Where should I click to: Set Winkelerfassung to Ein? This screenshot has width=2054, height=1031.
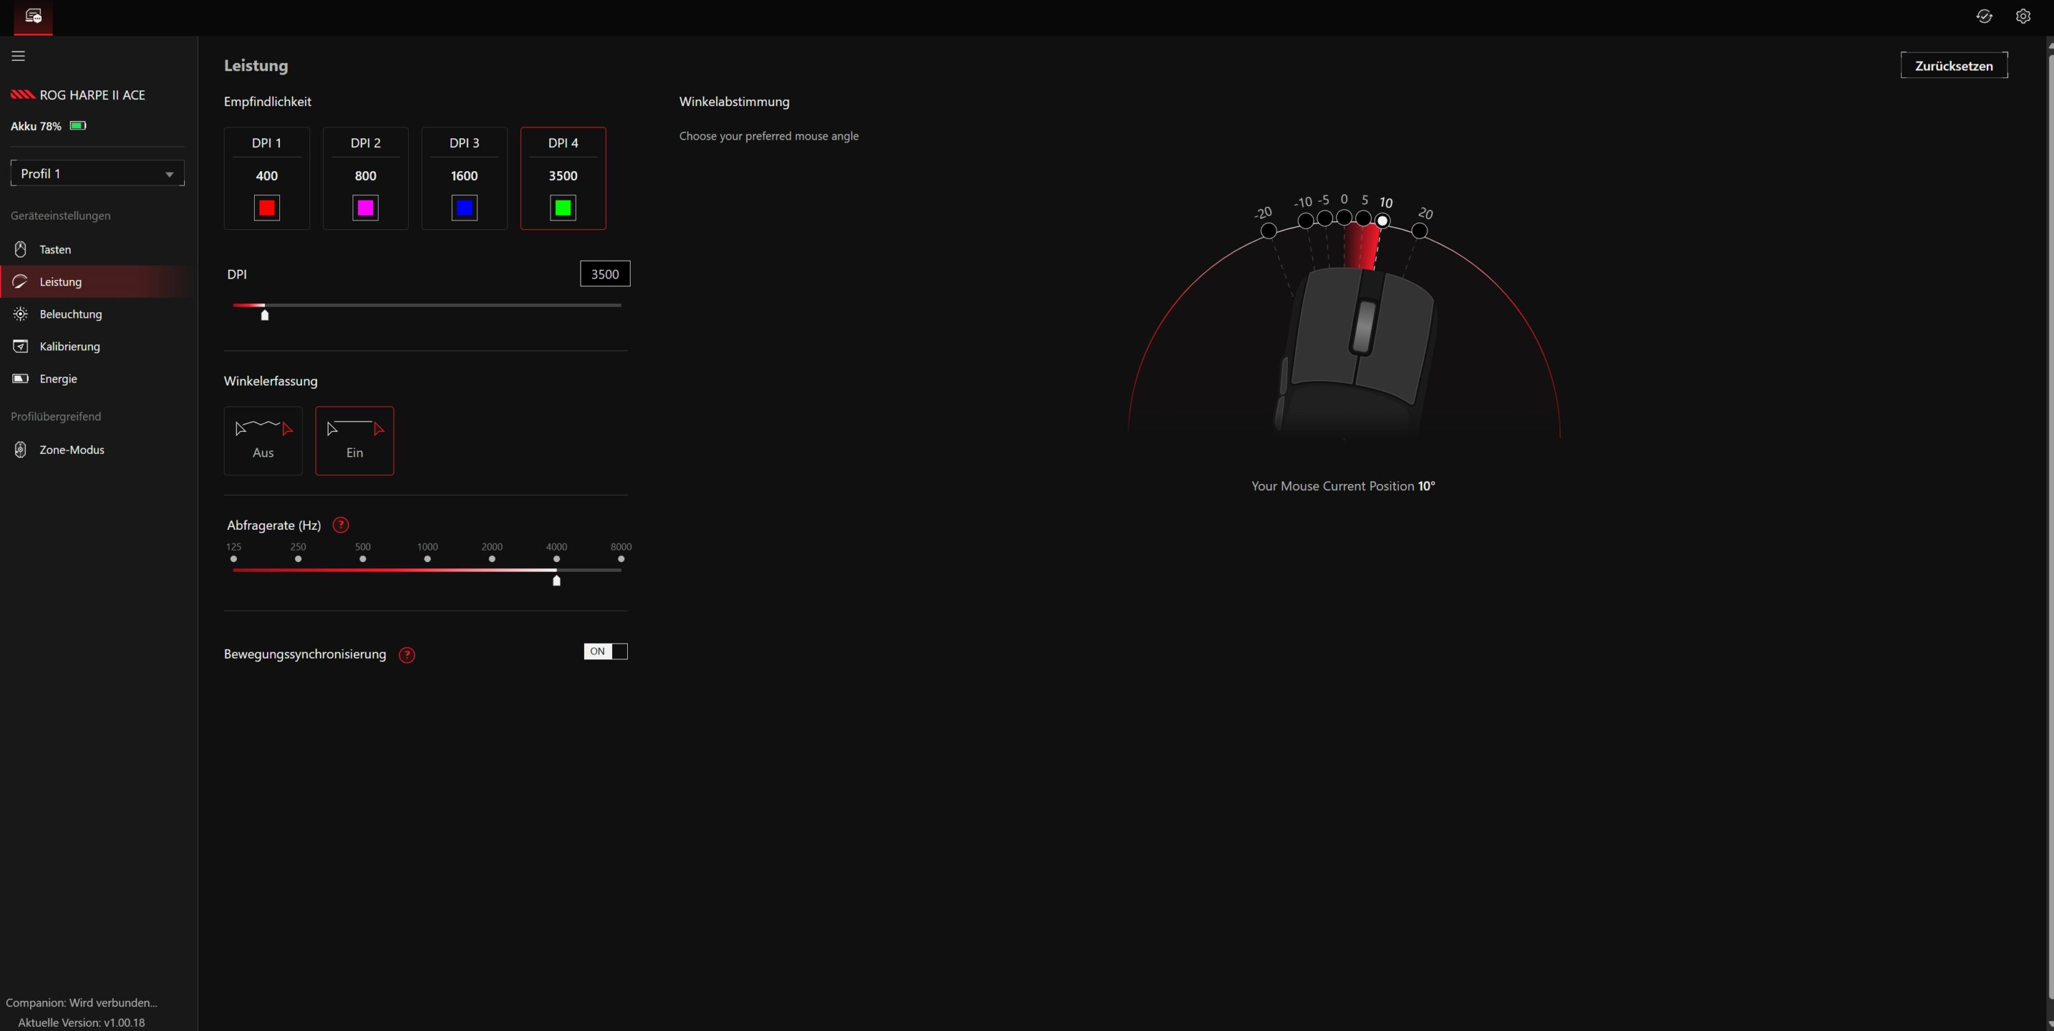point(354,440)
